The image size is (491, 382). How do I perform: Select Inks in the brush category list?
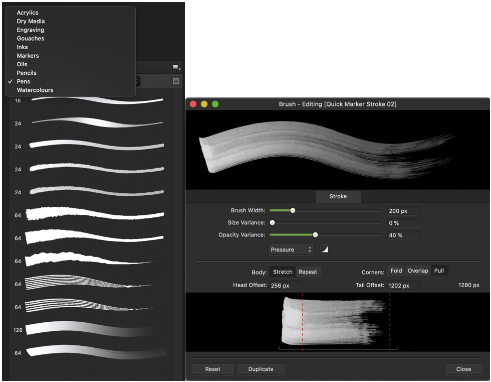coord(22,47)
